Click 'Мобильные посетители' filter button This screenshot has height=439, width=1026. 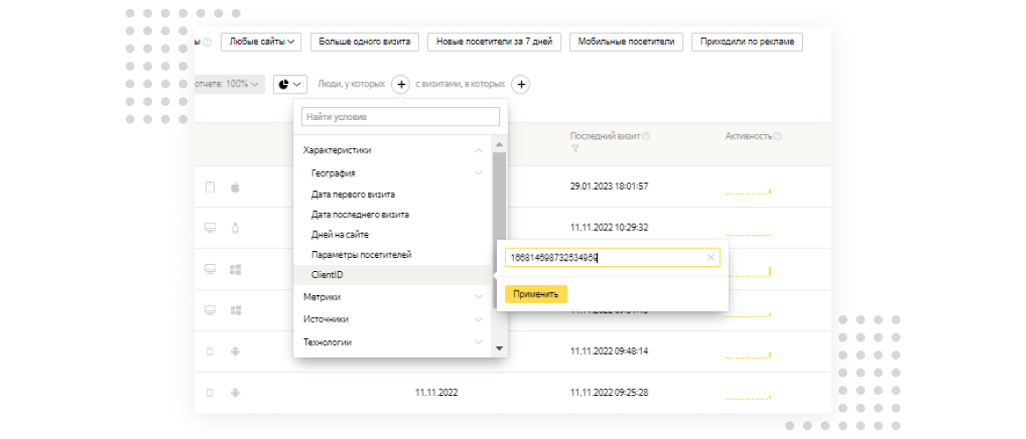point(626,42)
